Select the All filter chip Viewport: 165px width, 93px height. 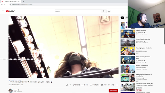122,18
